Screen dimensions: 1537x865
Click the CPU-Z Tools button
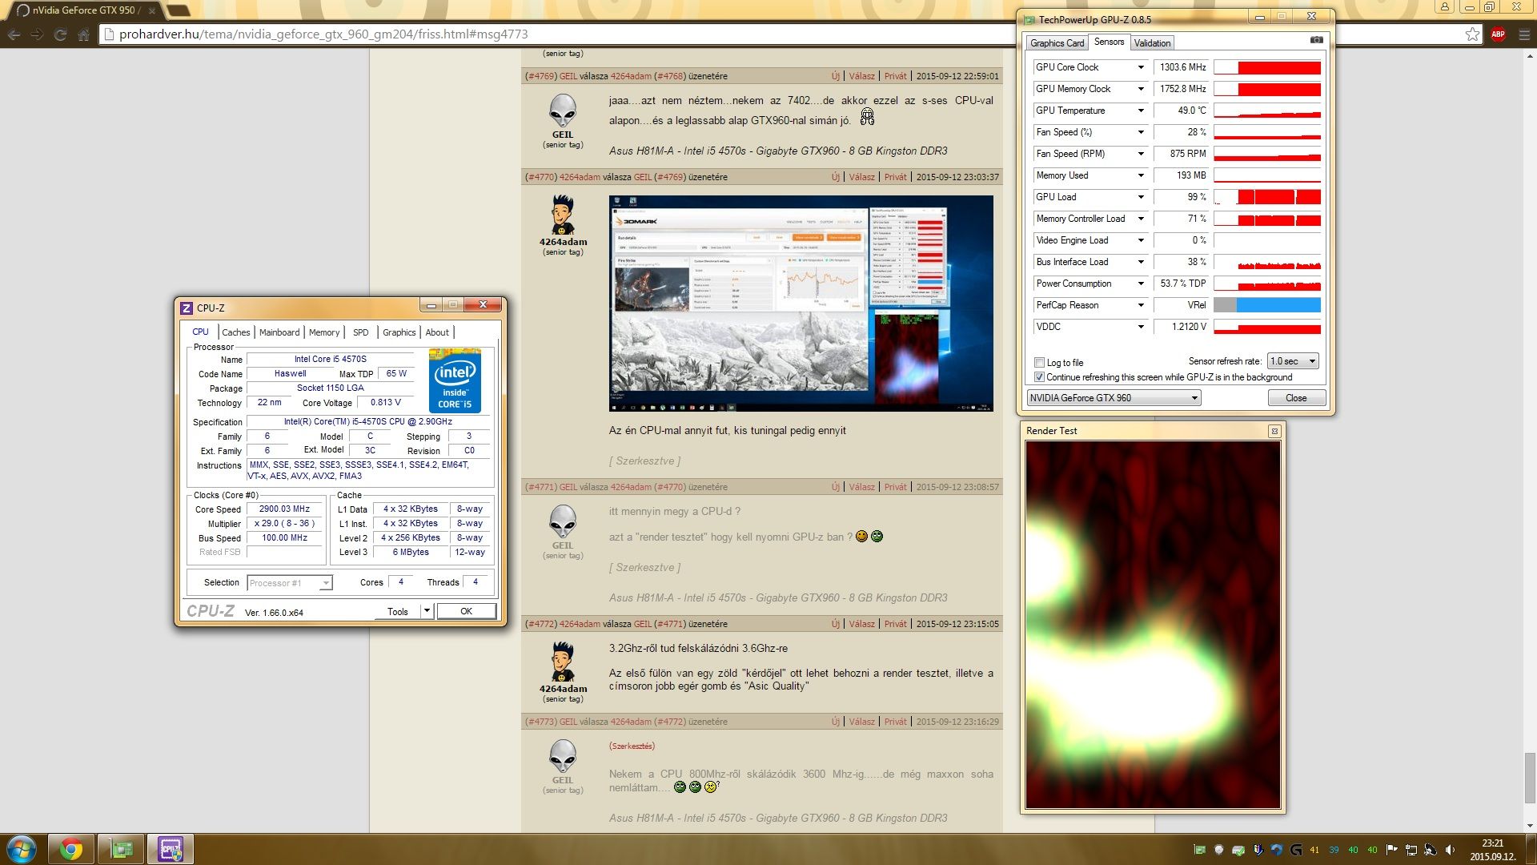coord(398,611)
